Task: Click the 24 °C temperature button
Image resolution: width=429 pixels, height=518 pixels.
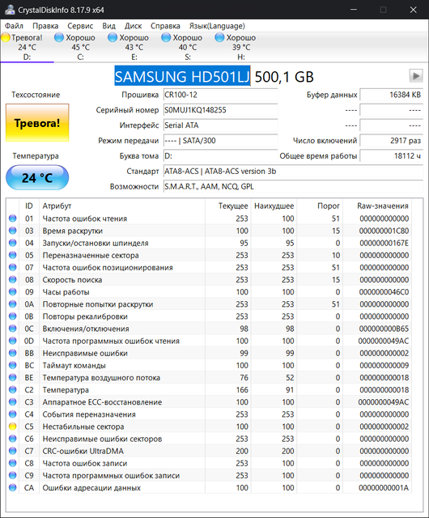Action: pyautogui.click(x=37, y=178)
